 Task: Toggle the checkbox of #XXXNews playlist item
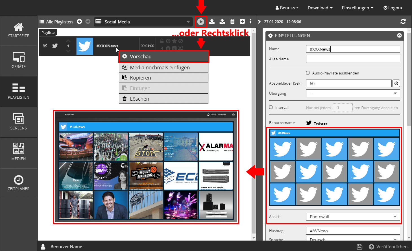coord(45,46)
